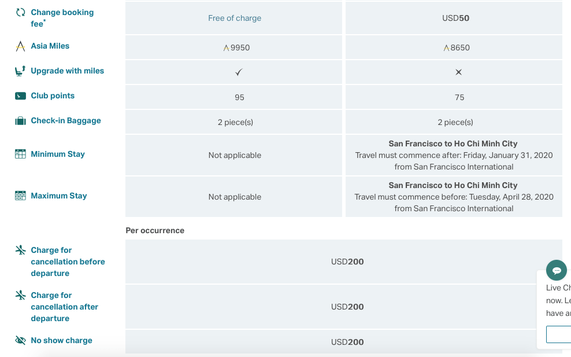571x357 pixels.
Task: Click the Club points card icon
Action: pyautogui.click(x=21, y=96)
